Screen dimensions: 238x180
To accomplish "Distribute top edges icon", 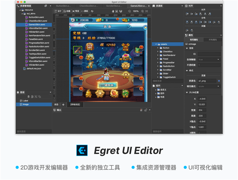I will pyautogui.click(x=187, y=22).
